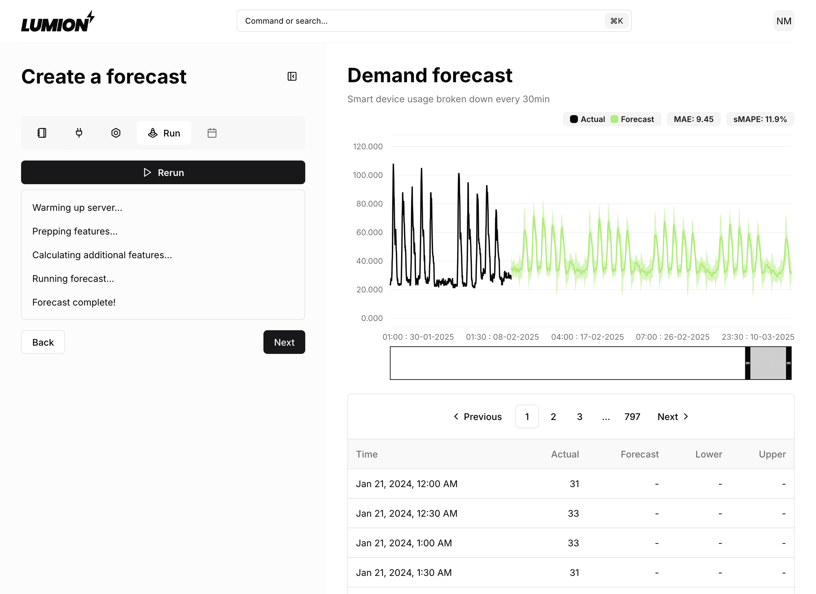Select page 2 in pagination

[x=554, y=417]
